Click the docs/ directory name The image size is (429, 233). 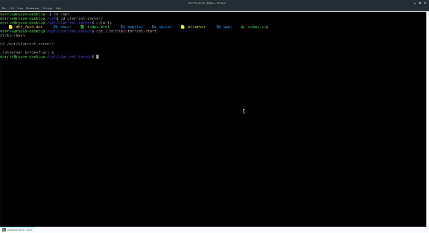pos(66,27)
